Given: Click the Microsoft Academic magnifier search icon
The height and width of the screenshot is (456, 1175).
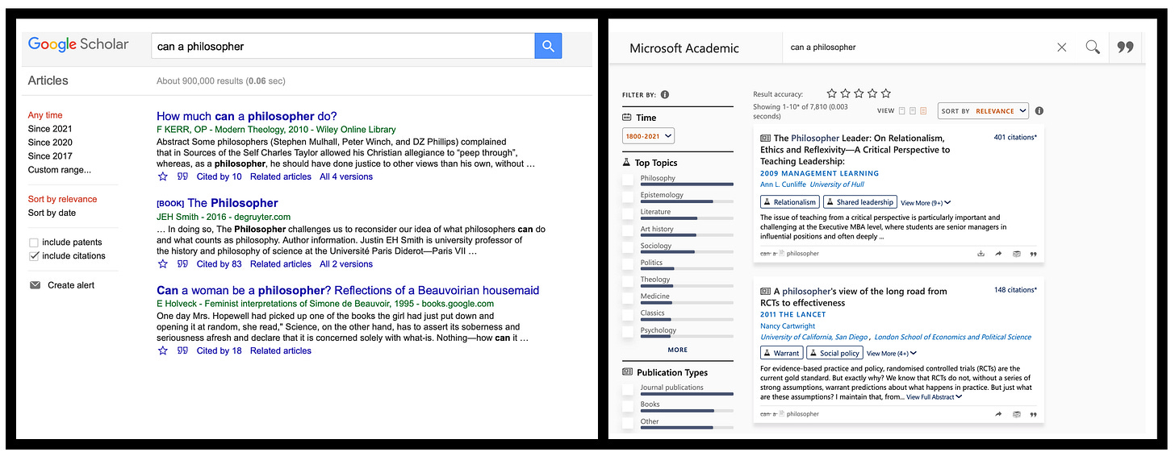Looking at the screenshot, I should point(1093,48).
